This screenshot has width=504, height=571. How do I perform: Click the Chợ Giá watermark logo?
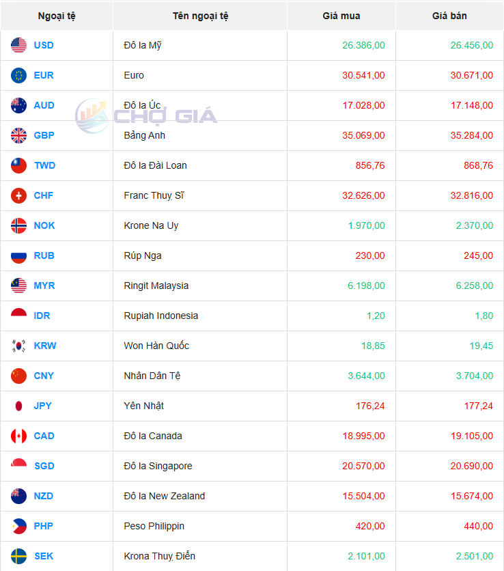click(x=146, y=115)
